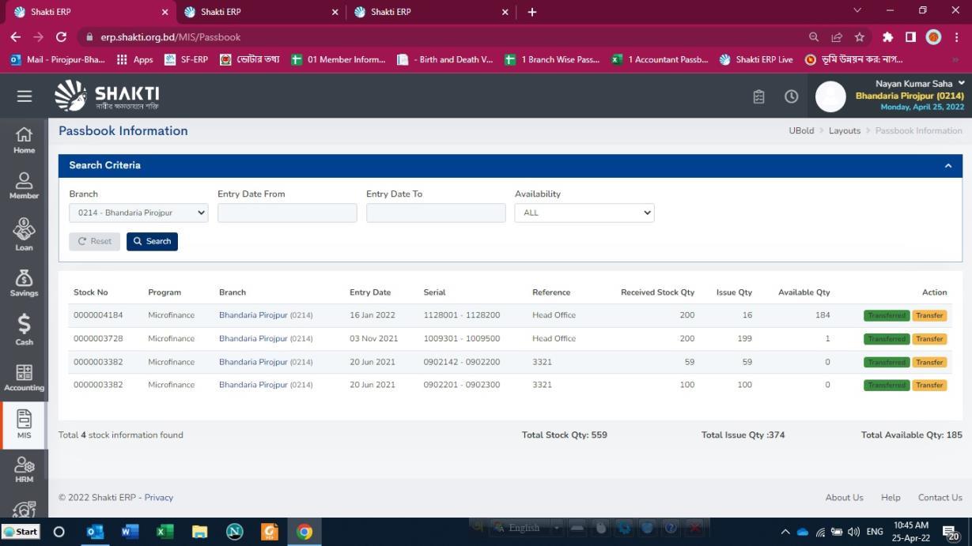This screenshot has width=972, height=546.
Task: Click the "Available Qty" column header
Action: 804,292
